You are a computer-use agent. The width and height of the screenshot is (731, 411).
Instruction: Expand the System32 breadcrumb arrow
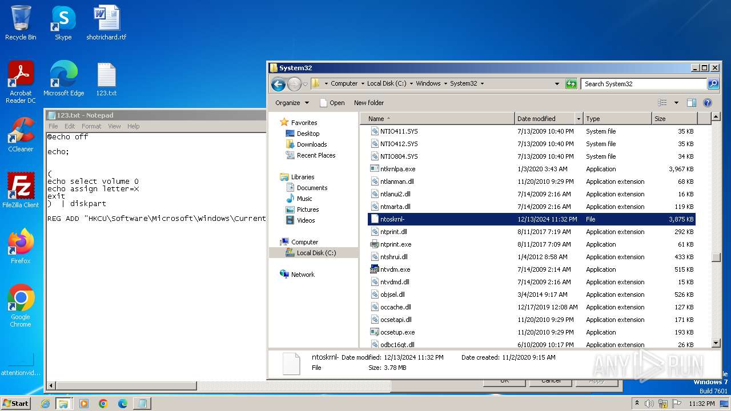click(482, 83)
